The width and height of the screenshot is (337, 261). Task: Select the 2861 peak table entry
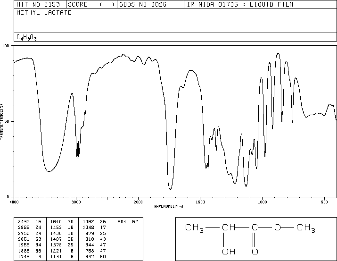point(24,239)
